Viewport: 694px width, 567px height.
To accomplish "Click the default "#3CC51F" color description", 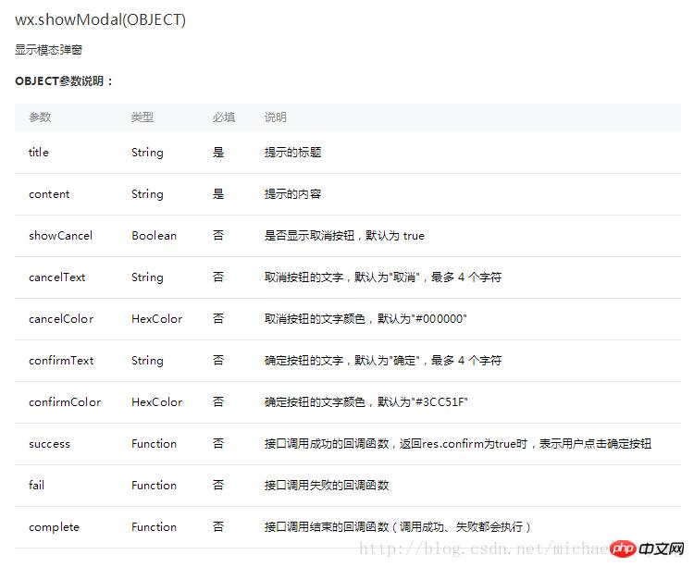I will coord(366,402).
